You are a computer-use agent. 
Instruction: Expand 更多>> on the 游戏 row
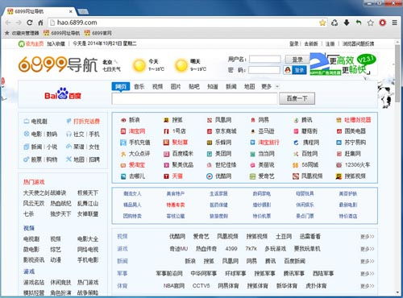click(x=368, y=249)
